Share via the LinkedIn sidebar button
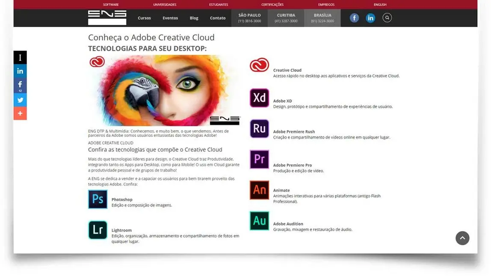The height and width of the screenshot is (276, 491). [20, 71]
